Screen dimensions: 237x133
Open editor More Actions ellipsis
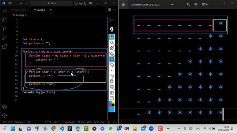114,10
